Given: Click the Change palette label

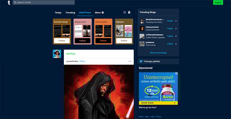Looking at the screenshot, I should click(x=152, y=62).
